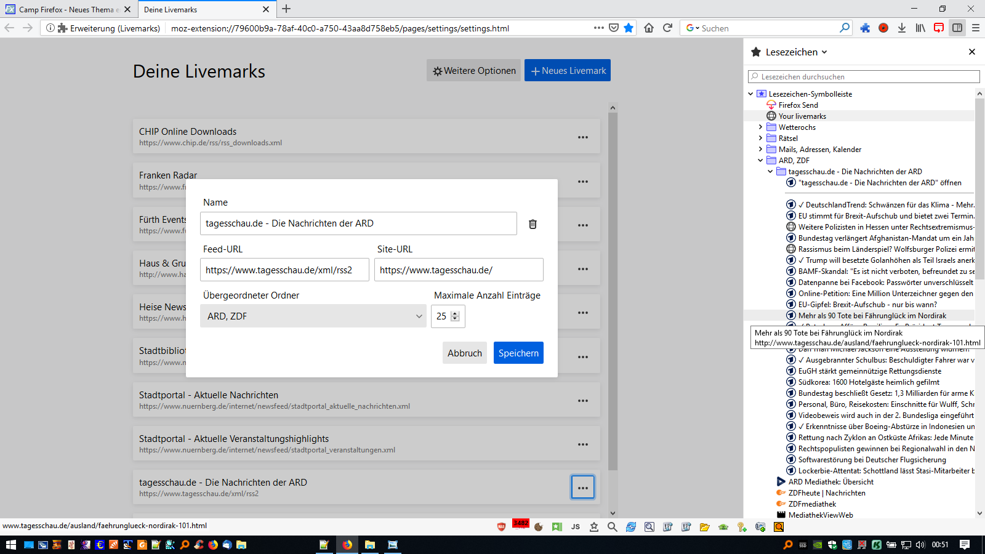This screenshot has width=985, height=554.
Task: Open the Lesezeichen sidebar switcher dropdown
Action: pyautogui.click(x=797, y=52)
